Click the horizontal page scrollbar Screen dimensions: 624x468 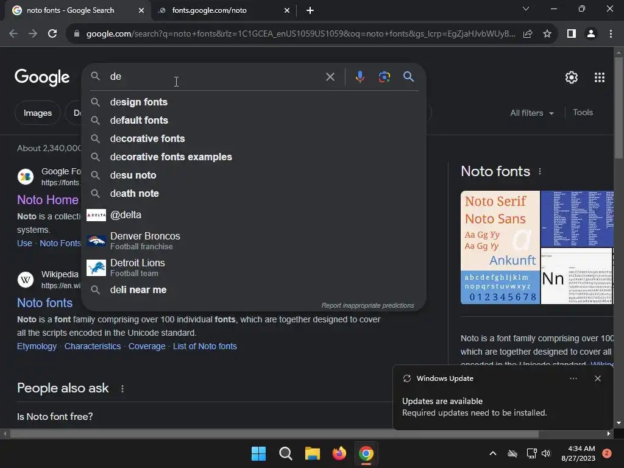pos(275,434)
